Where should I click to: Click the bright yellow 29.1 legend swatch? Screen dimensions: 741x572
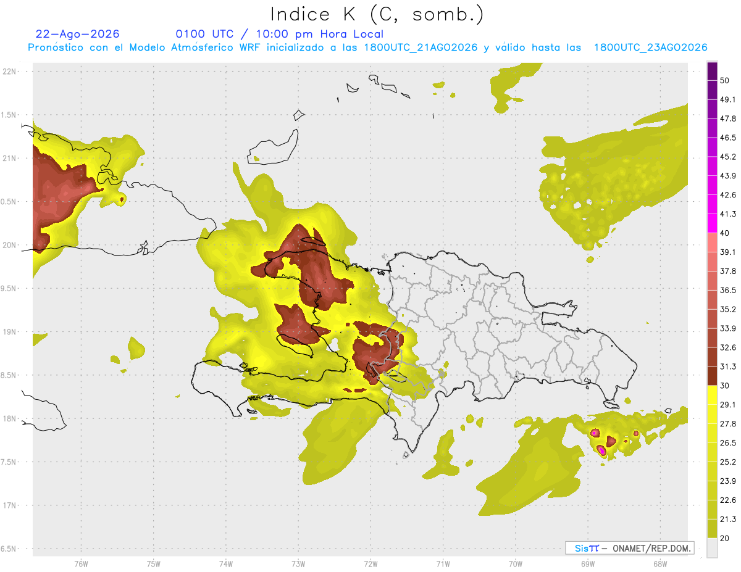[712, 394]
